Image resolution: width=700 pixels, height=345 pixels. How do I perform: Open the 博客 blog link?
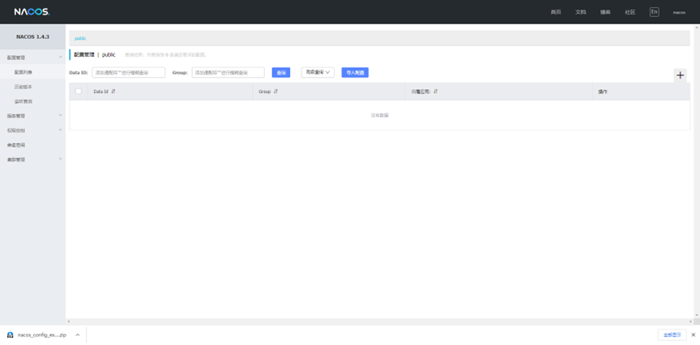(605, 12)
